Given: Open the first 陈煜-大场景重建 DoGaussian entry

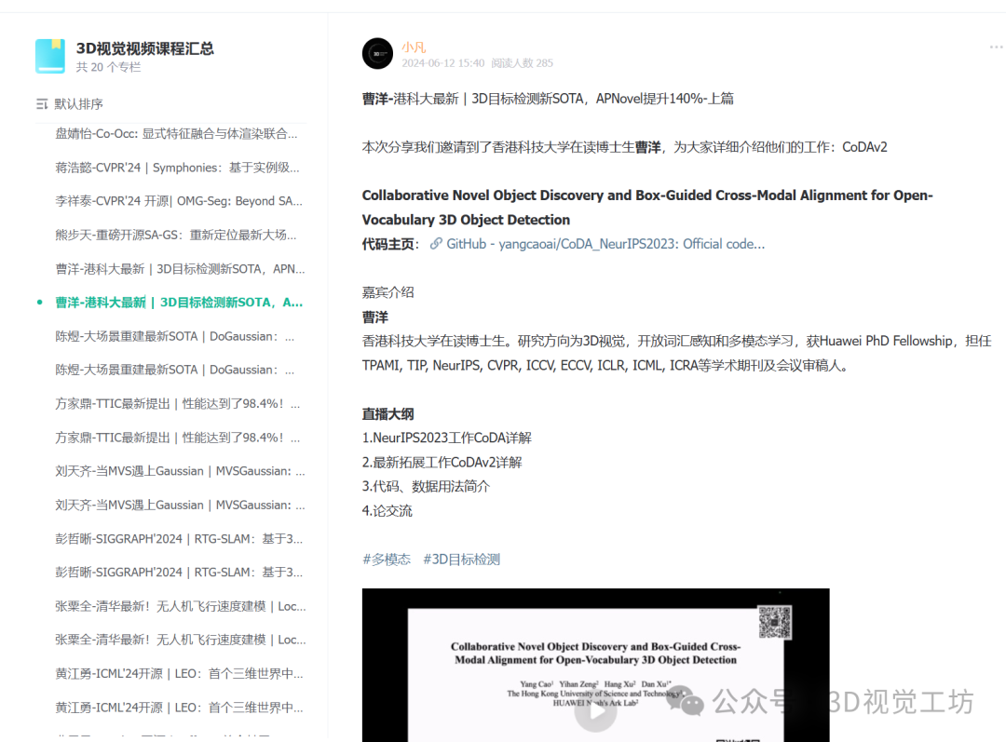Looking at the screenshot, I should tap(175, 336).
